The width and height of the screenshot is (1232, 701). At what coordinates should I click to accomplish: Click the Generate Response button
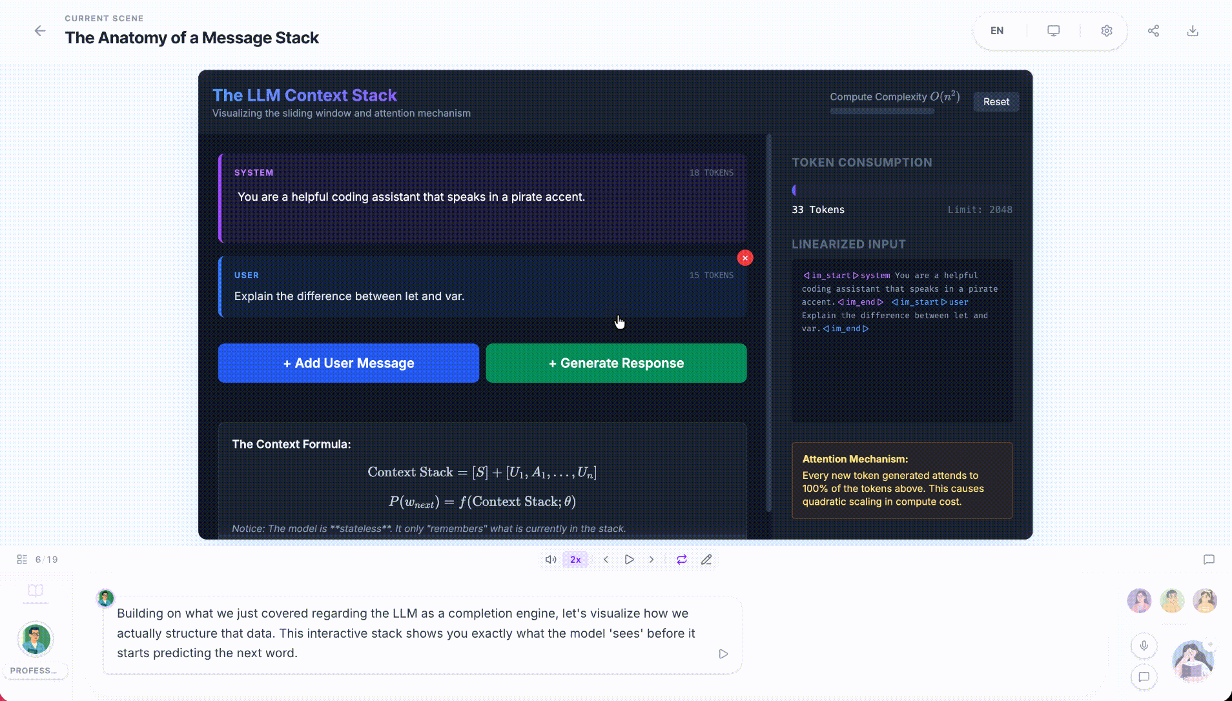tap(615, 363)
